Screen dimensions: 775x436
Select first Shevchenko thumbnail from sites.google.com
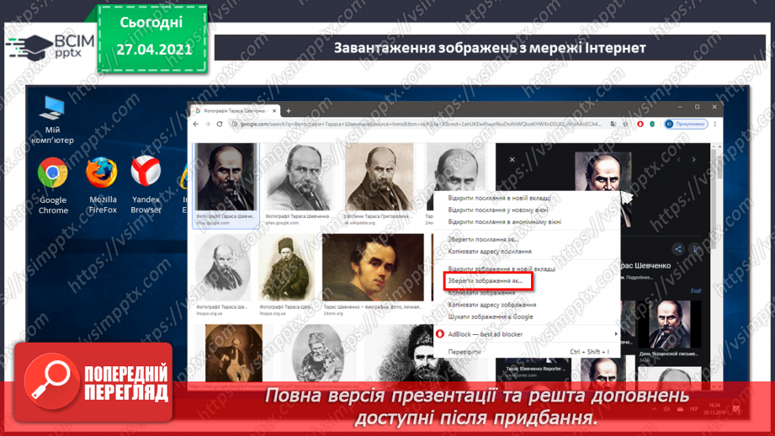(226, 185)
